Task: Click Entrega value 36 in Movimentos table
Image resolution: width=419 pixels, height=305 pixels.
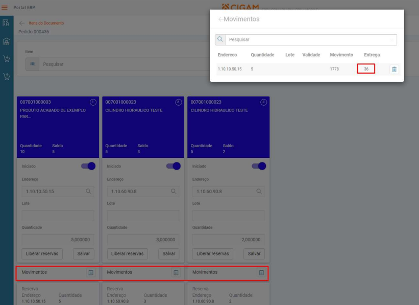Action: (x=366, y=69)
